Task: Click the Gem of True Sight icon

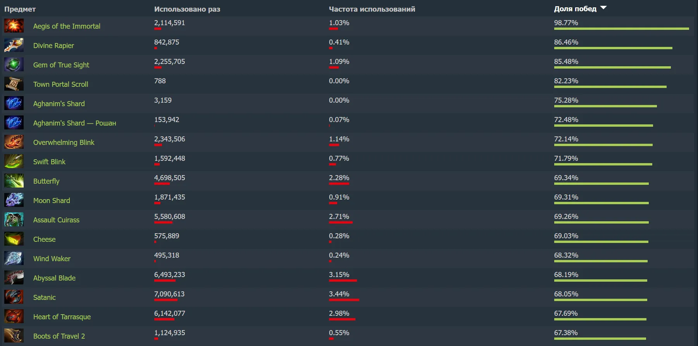Action: [14, 64]
